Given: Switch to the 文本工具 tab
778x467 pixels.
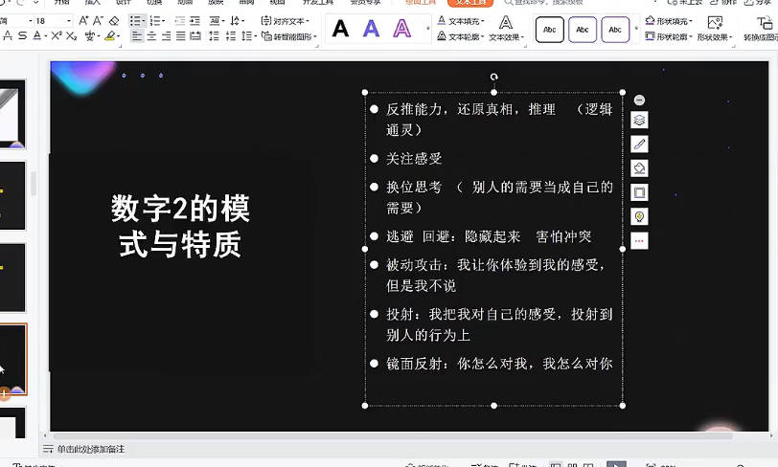Looking at the screenshot, I should click(469, 3).
